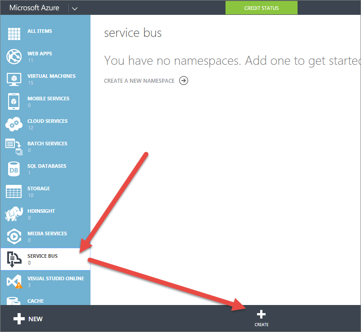This screenshot has height=332, width=361.
Task: Select the SQL Databases label
Action: (x=47, y=166)
